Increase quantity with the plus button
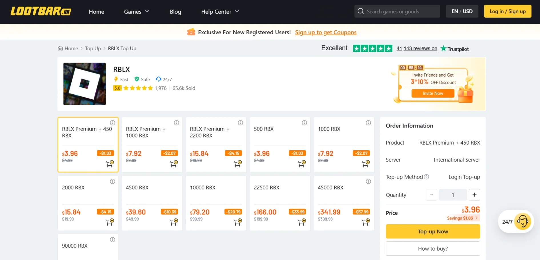Image resolution: width=540 pixels, height=260 pixels. [x=474, y=195]
